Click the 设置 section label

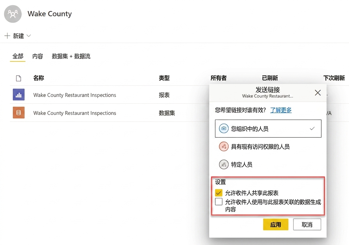click(221, 182)
